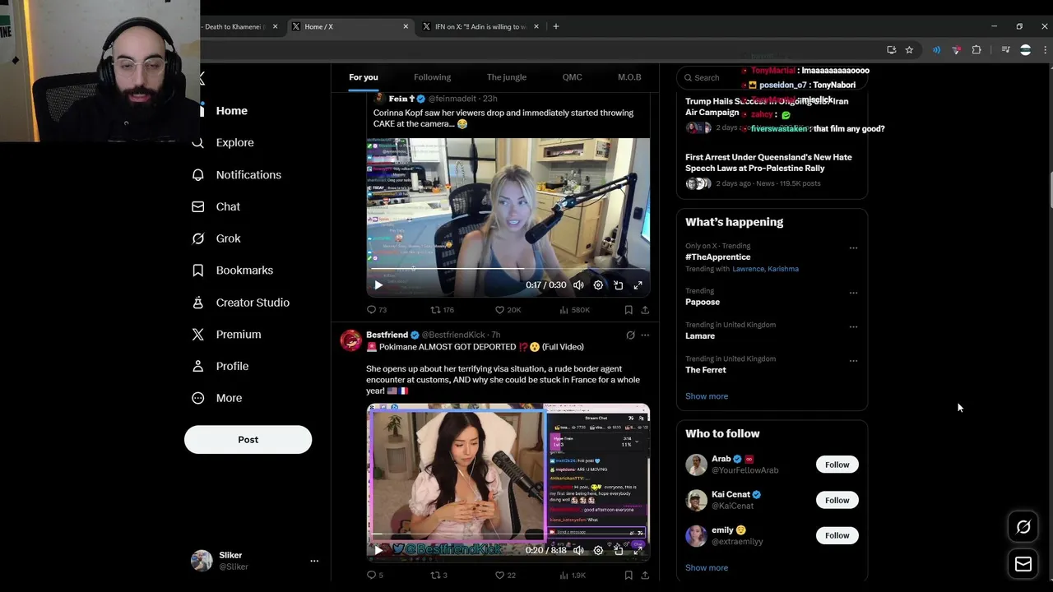1053x592 pixels.
Task: Open more options for The Ferret trend
Action: pos(853,360)
